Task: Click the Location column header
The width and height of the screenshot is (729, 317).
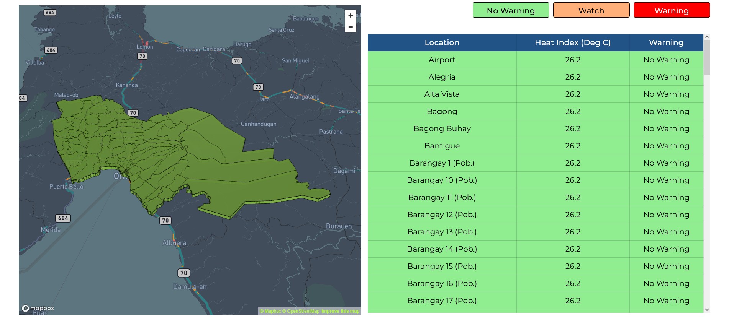Action: point(442,42)
